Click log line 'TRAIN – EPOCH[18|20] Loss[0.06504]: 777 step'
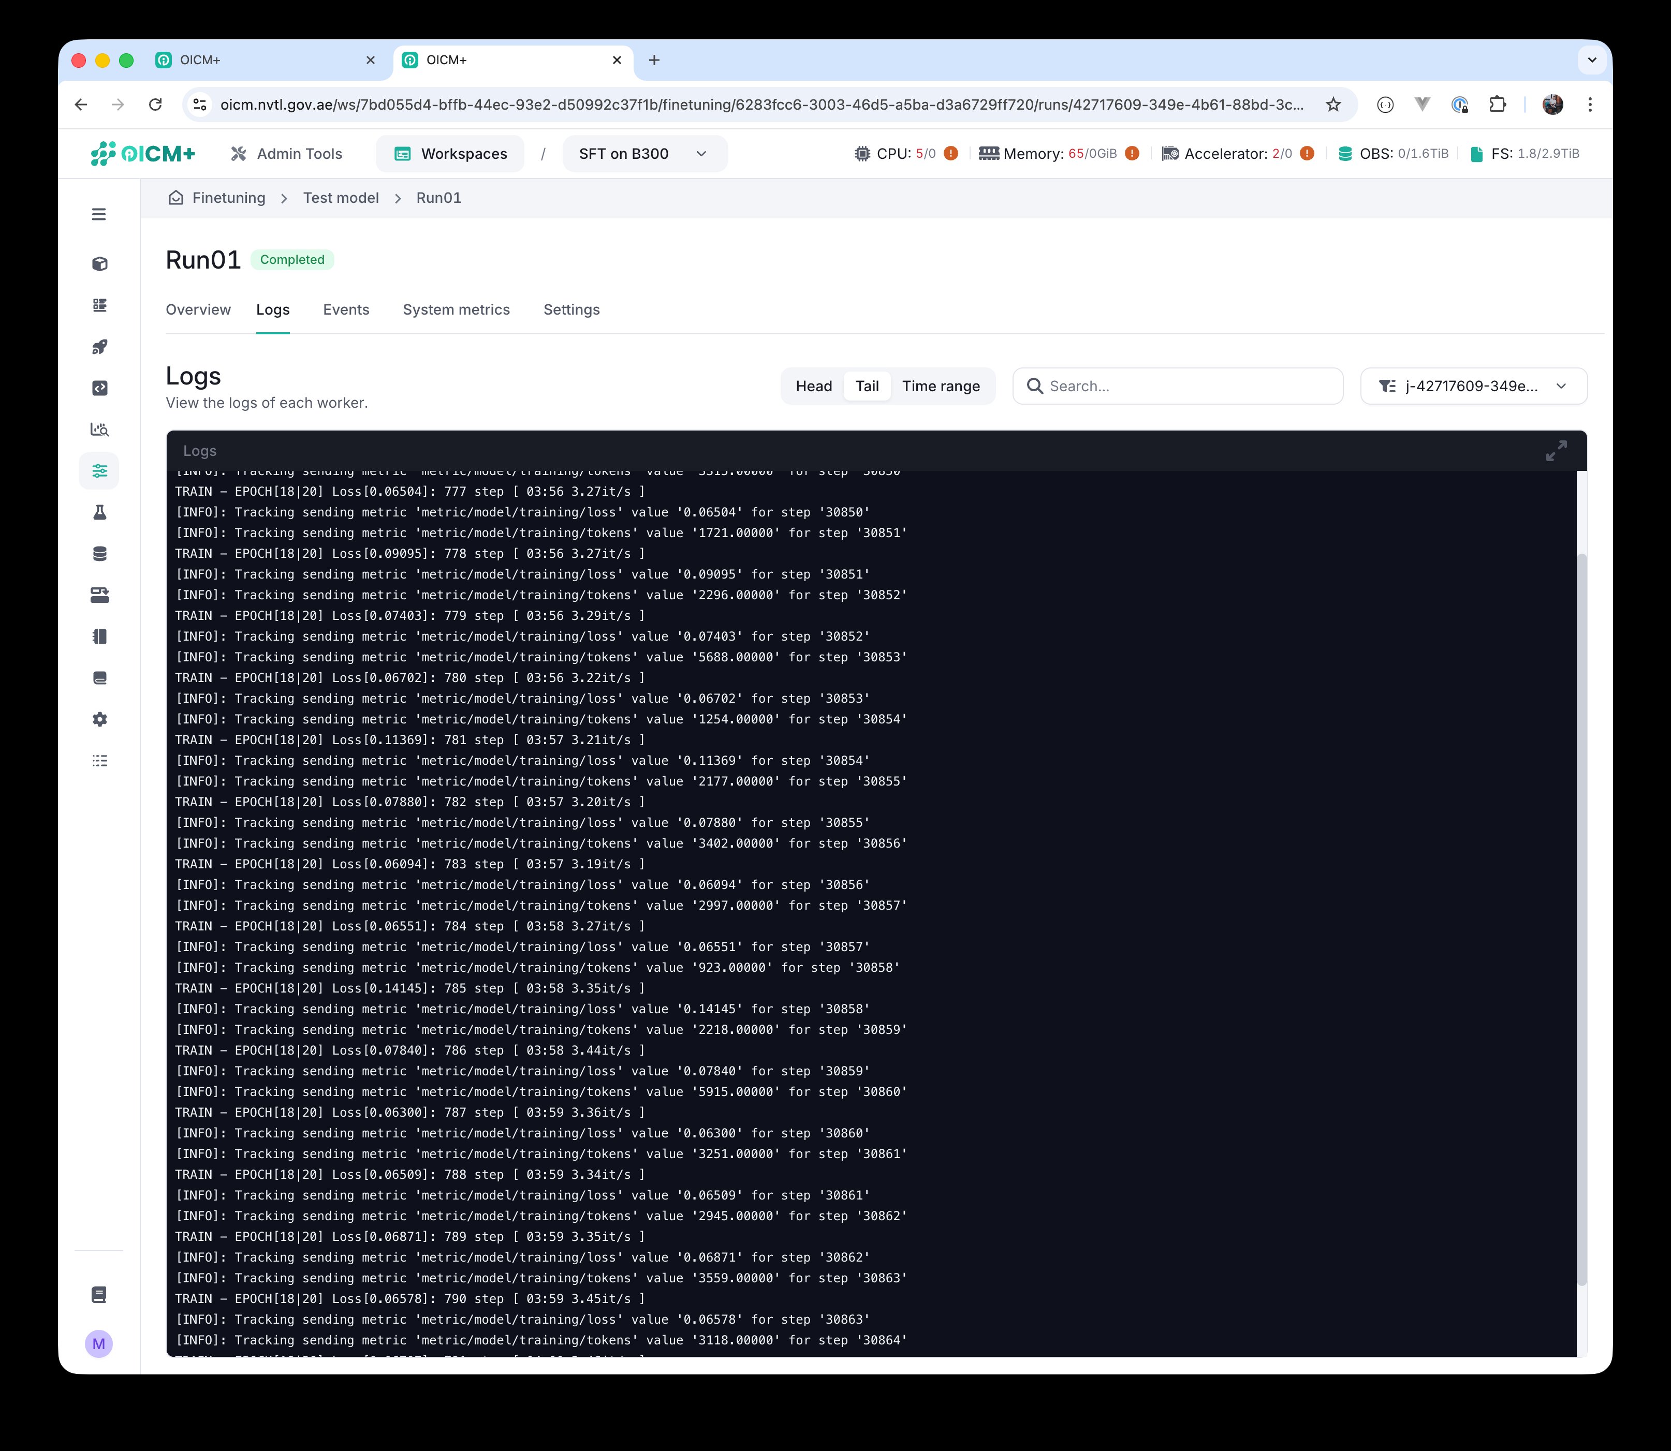This screenshot has width=1671, height=1451. (x=410, y=492)
